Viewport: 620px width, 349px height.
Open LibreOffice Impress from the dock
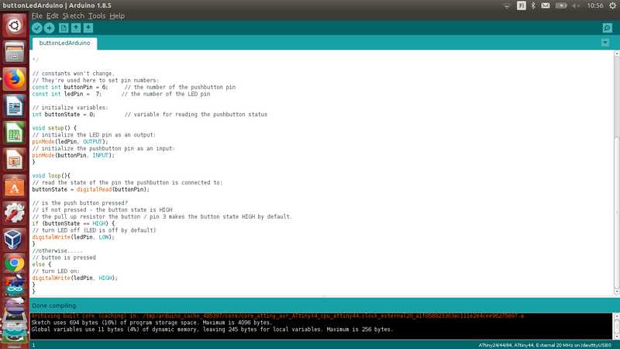coord(14,160)
